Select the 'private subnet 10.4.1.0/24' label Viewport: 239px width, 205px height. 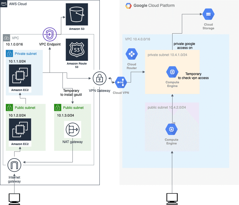click(167, 55)
